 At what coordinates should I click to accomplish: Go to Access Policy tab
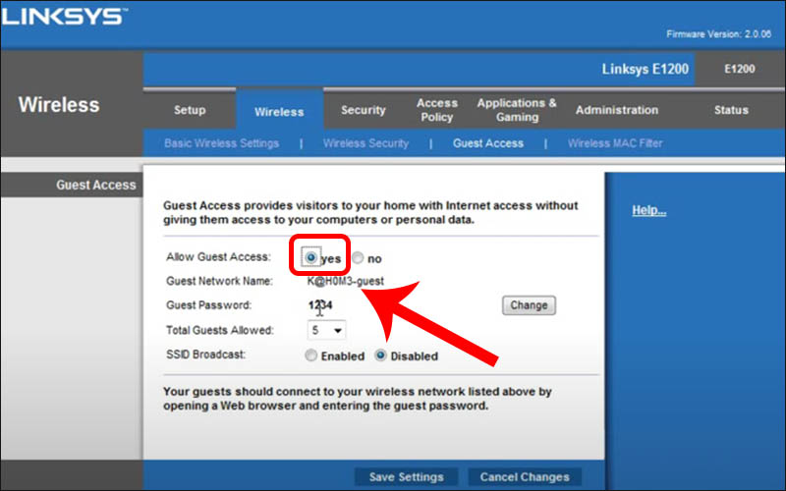(x=436, y=110)
